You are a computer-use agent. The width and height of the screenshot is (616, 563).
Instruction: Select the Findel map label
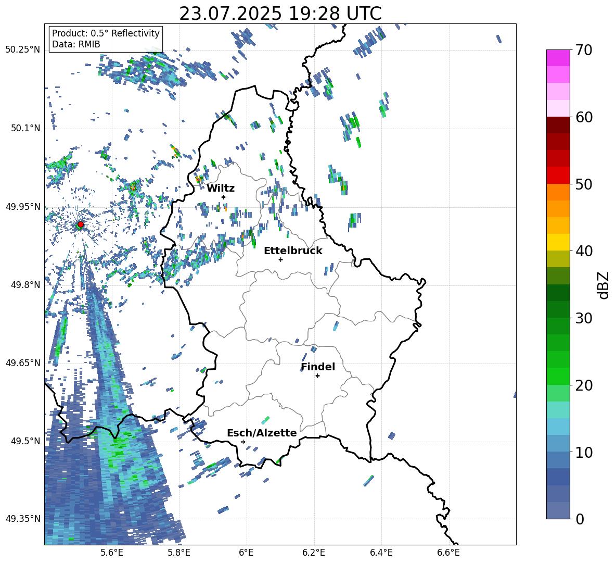tap(318, 367)
